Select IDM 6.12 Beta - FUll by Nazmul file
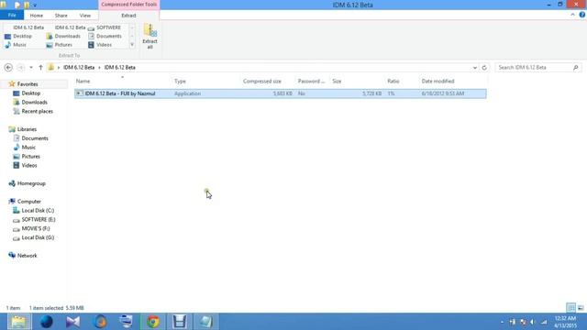 (x=281, y=93)
